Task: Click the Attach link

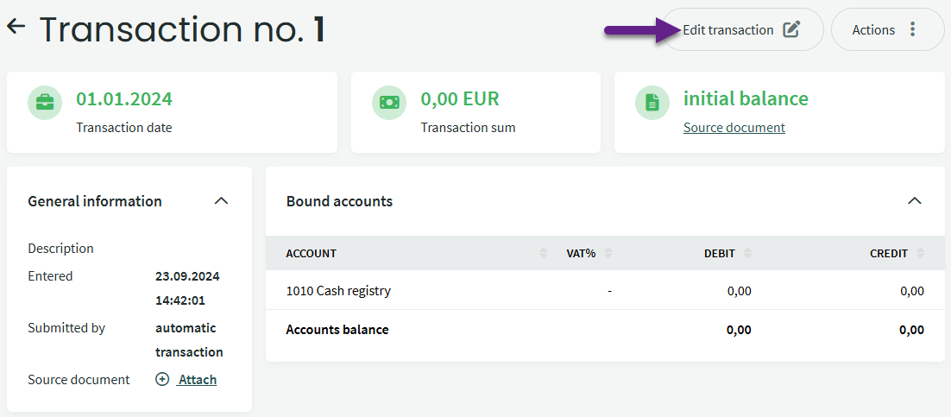Action: pyautogui.click(x=197, y=379)
